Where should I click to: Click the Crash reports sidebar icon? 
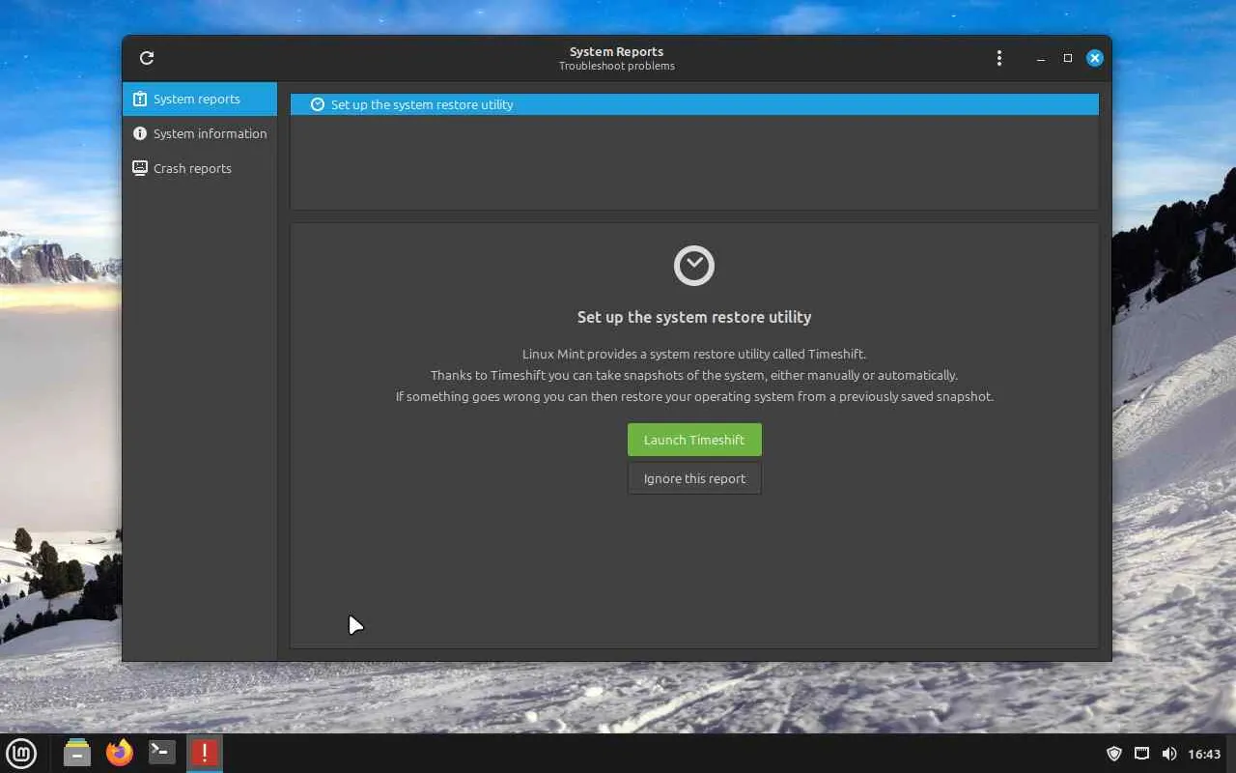pyautogui.click(x=140, y=168)
